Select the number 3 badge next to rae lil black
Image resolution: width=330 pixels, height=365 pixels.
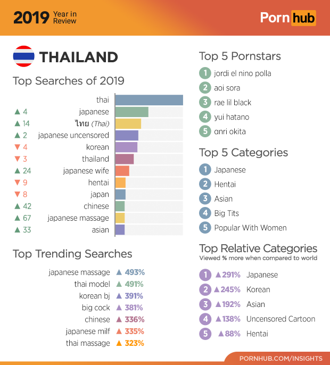[x=204, y=102]
